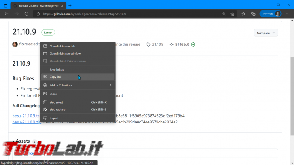Click the Latest release badge

48,33
